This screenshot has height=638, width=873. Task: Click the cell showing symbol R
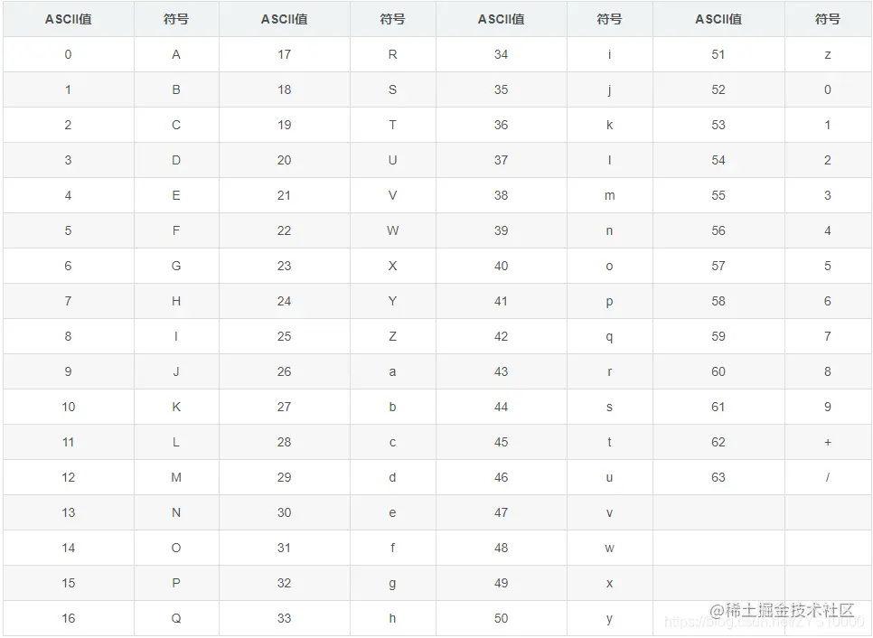pyautogui.click(x=393, y=54)
